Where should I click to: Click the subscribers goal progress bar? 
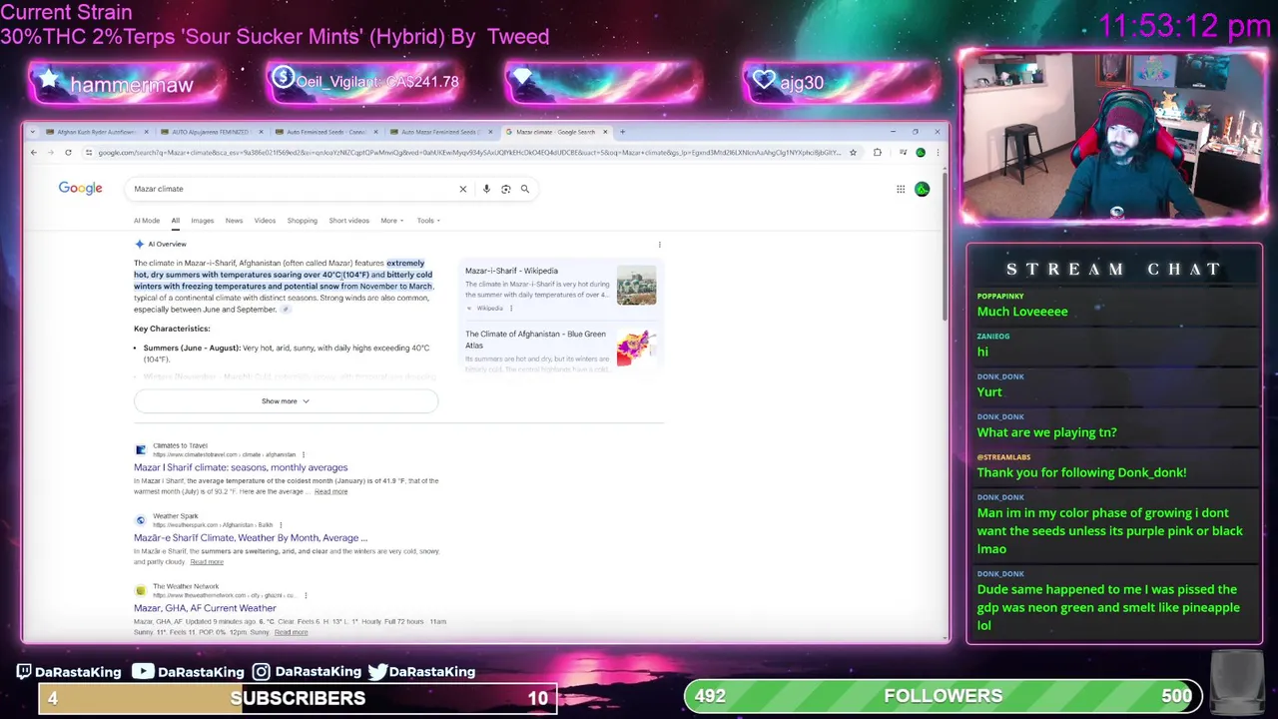click(298, 698)
